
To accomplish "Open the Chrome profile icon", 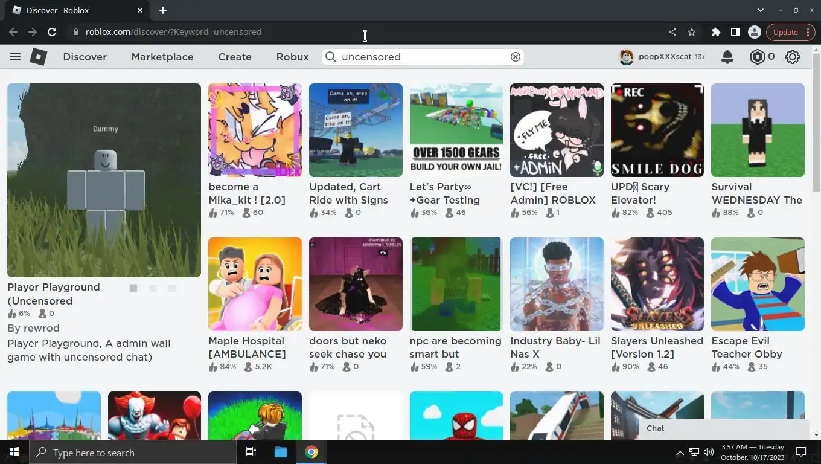I will [x=754, y=32].
